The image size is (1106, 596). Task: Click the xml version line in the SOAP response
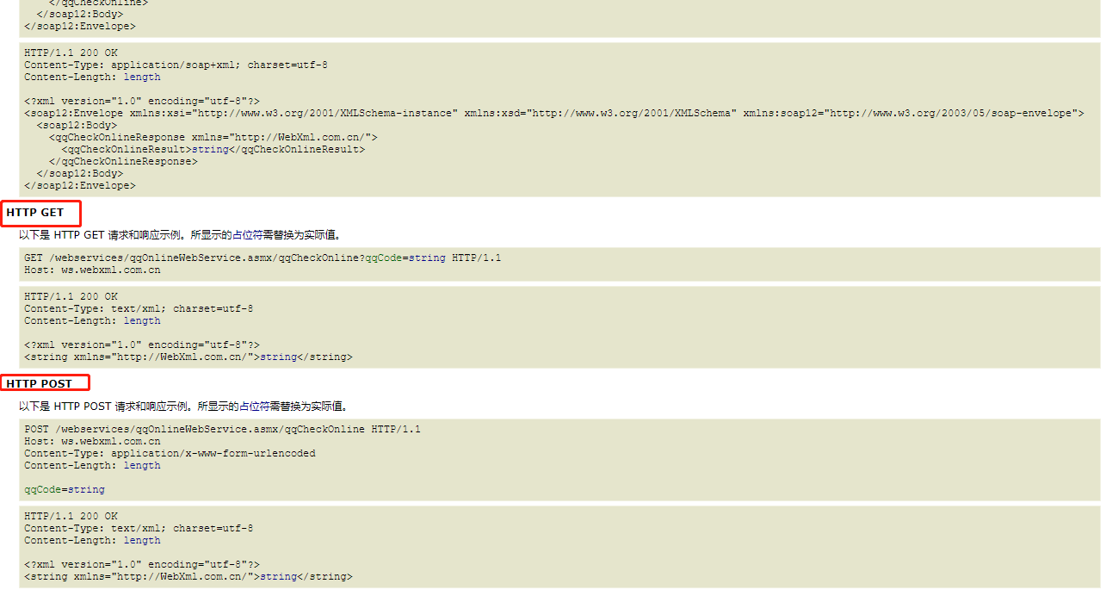click(x=142, y=102)
